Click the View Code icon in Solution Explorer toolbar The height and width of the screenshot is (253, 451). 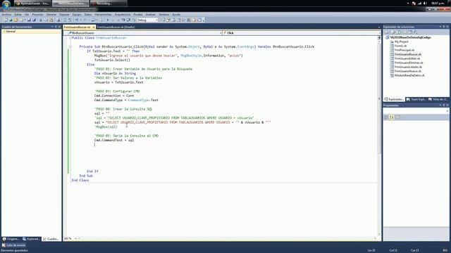(x=404, y=32)
